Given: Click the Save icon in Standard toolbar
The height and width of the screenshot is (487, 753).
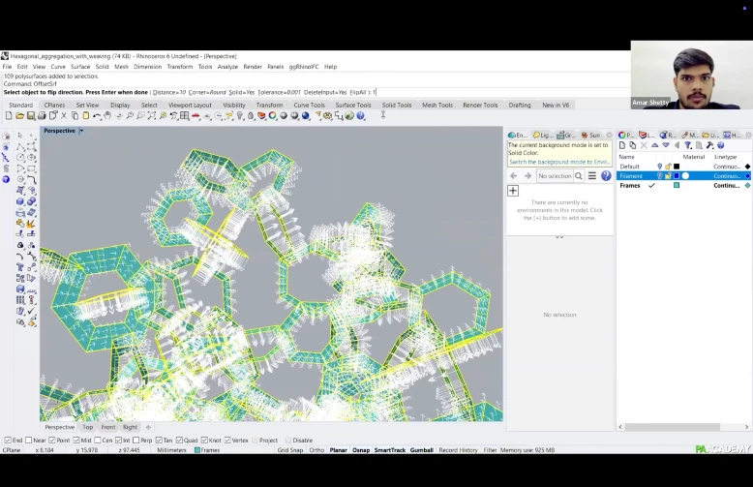Looking at the screenshot, I should [x=31, y=116].
